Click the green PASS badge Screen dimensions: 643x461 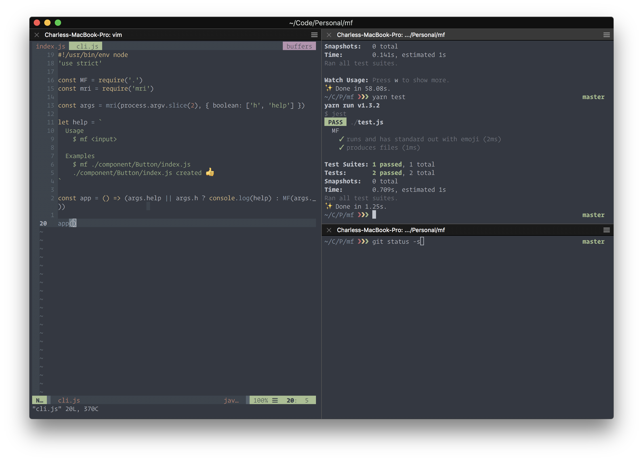[335, 122]
